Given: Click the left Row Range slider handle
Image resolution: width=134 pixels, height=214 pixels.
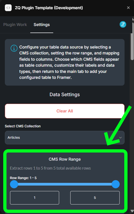Looking at the screenshot, I should pos(14,184).
